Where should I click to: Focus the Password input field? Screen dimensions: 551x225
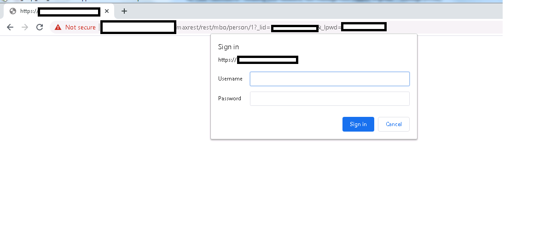click(x=330, y=98)
